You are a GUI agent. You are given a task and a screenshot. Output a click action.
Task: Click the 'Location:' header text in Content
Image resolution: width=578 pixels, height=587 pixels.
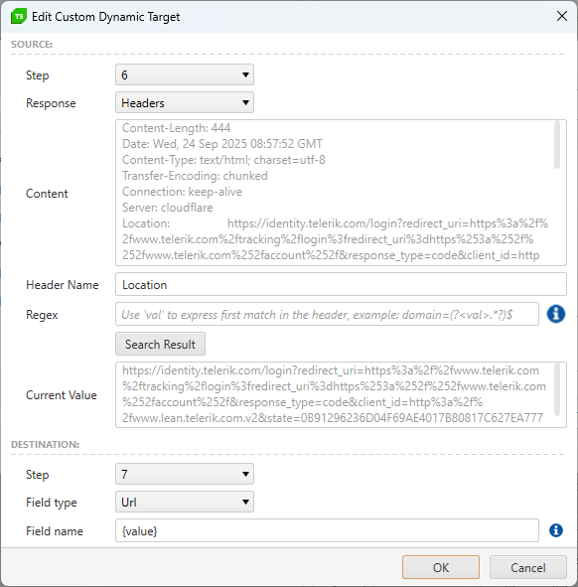click(146, 223)
